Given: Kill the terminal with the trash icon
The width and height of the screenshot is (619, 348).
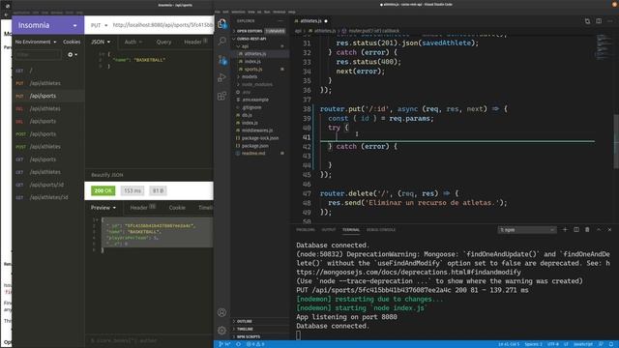Looking at the screenshot, I should [x=587, y=230].
